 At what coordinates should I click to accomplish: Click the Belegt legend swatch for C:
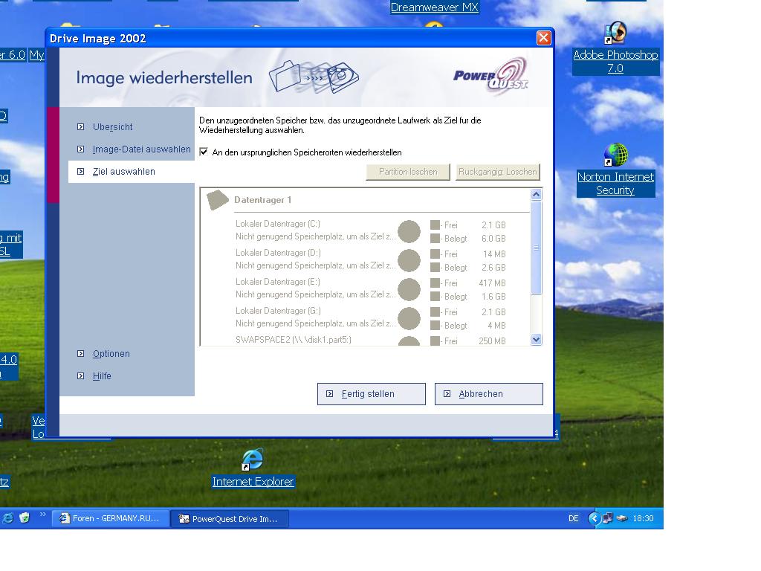coord(435,239)
